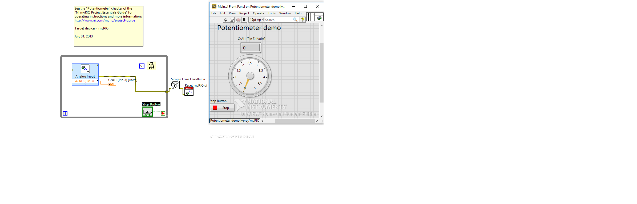Click the Reset myRIO.vi icon
637x204 pixels.
pyautogui.click(x=189, y=91)
